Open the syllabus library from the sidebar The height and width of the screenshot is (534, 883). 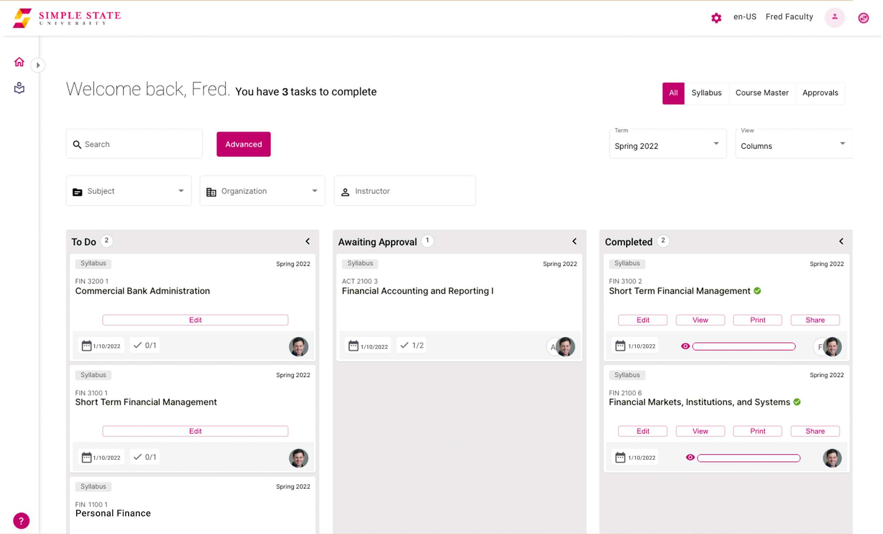(x=19, y=88)
